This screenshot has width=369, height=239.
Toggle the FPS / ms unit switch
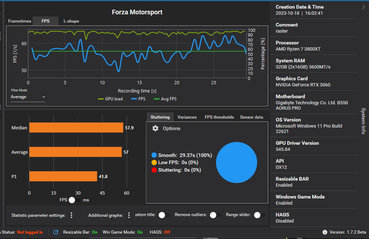tap(74, 200)
